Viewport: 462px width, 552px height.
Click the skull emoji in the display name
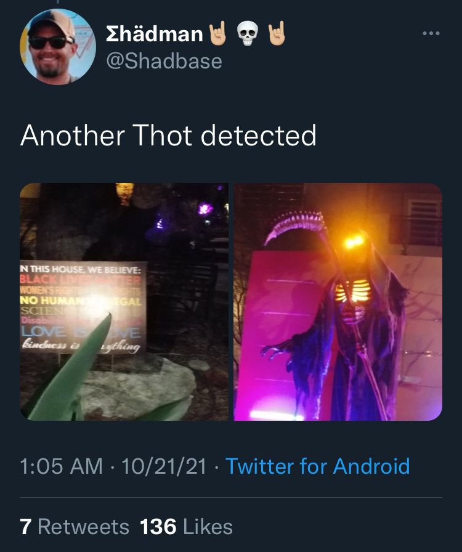[x=248, y=34]
